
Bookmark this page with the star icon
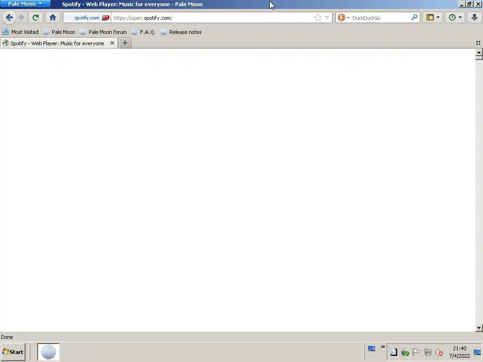(317, 17)
